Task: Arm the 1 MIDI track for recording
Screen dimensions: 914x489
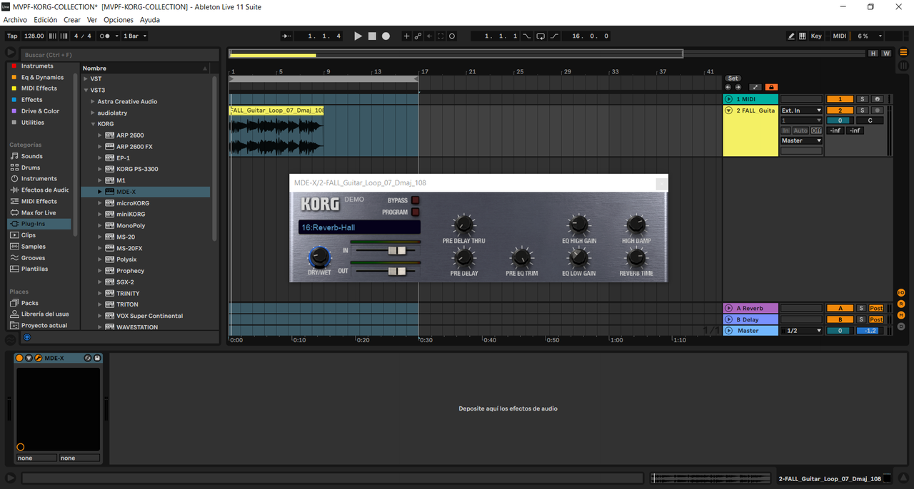Action: click(x=878, y=99)
